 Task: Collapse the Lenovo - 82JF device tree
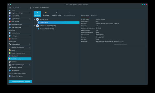pyautogui.click(x=35, y=19)
